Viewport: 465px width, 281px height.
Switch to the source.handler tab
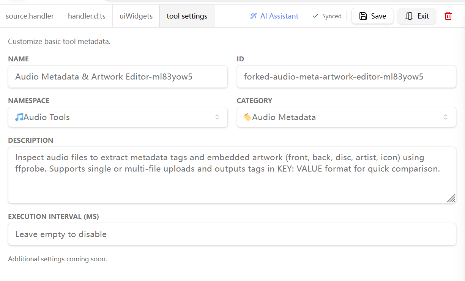(x=30, y=16)
